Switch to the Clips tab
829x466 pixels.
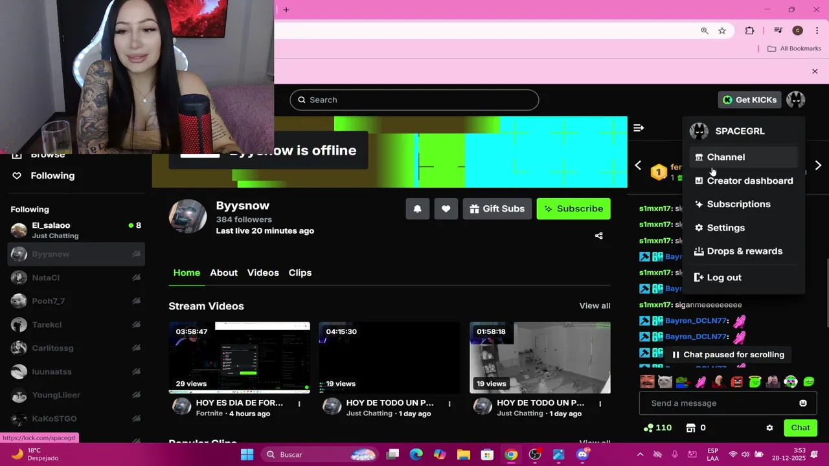[300, 272]
